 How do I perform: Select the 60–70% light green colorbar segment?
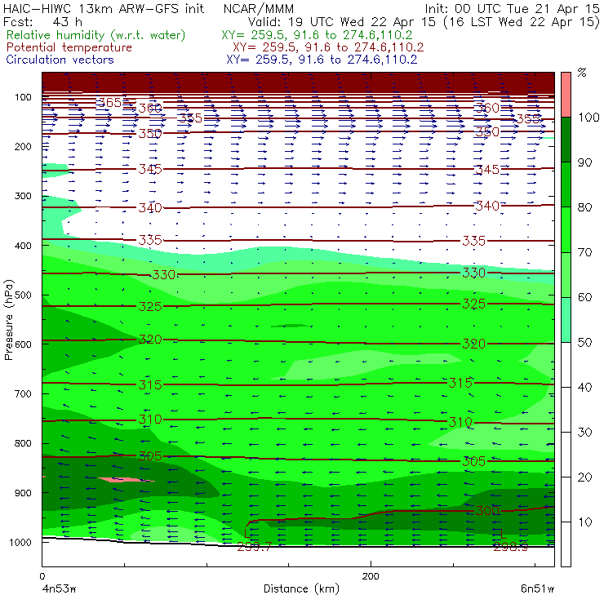566,274
